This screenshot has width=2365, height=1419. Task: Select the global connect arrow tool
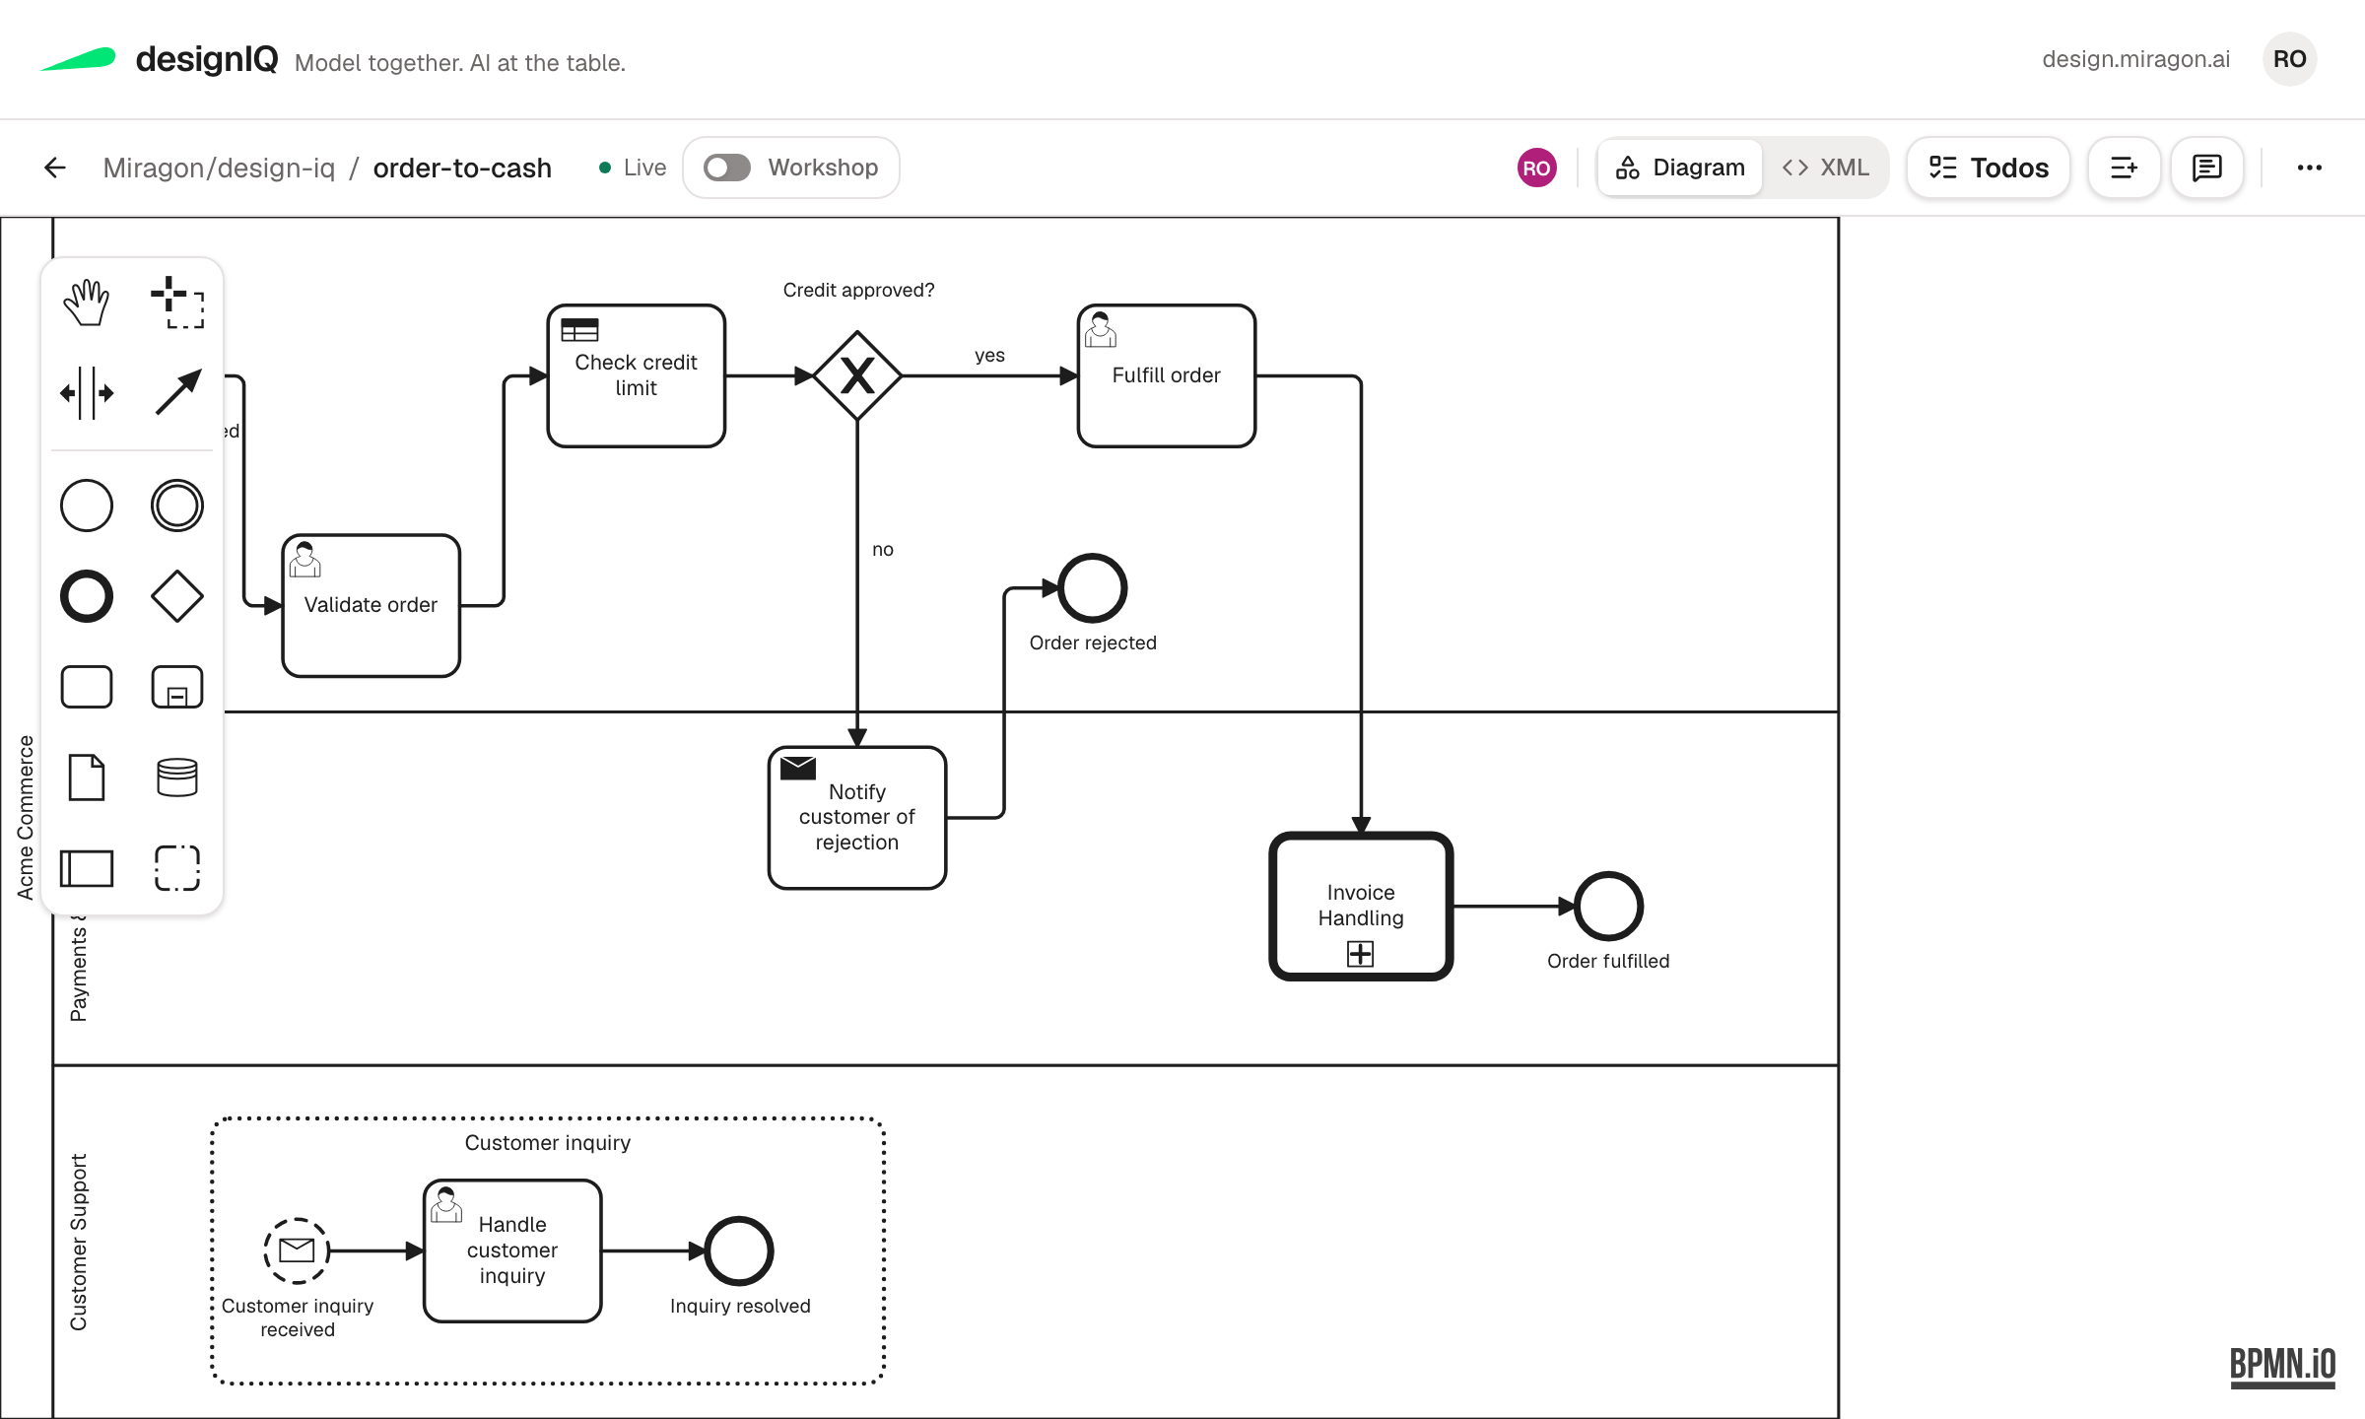(x=177, y=393)
